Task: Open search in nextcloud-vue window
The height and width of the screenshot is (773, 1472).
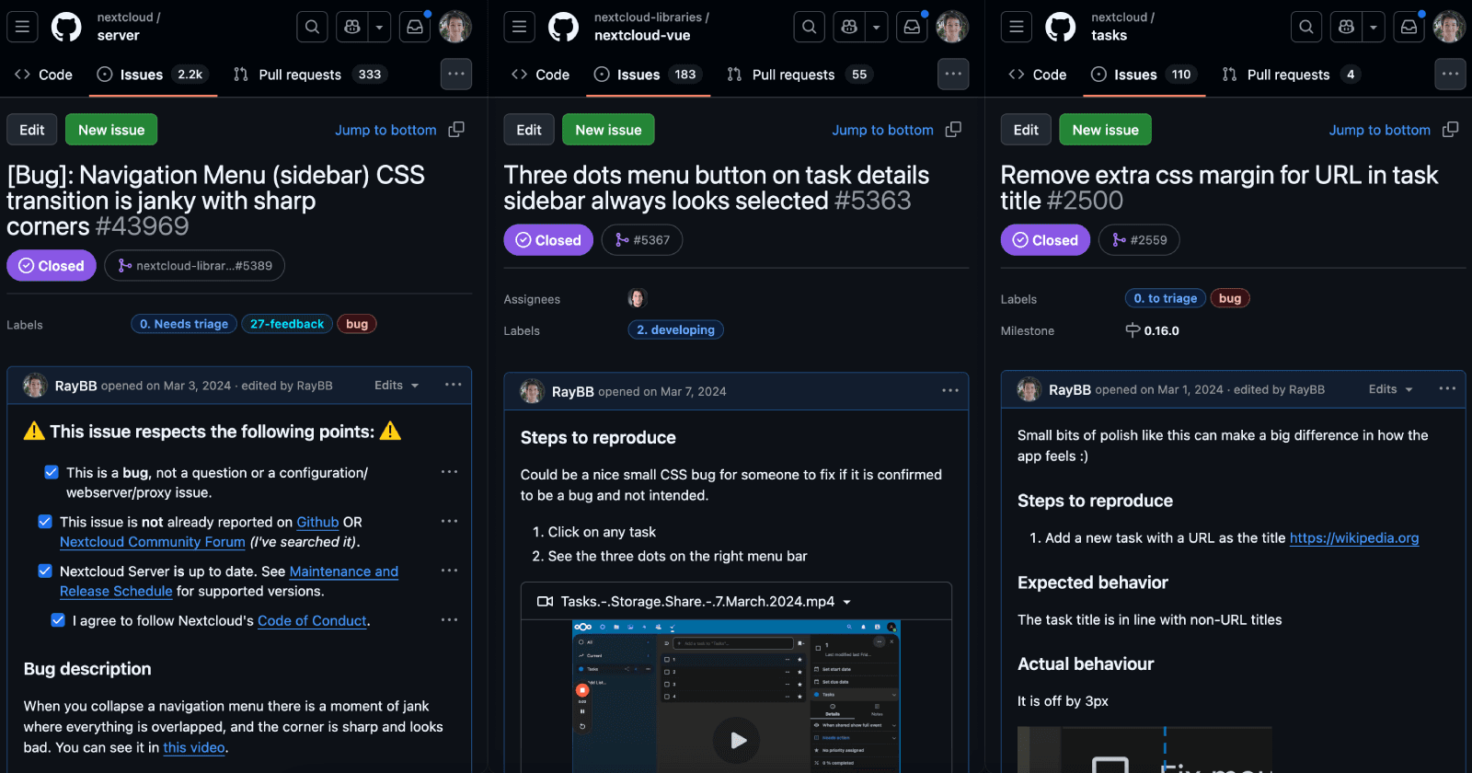Action: point(809,27)
